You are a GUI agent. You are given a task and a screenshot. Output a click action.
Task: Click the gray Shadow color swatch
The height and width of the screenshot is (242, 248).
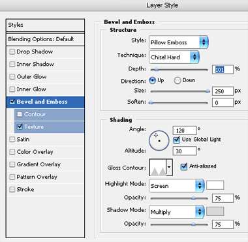(x=215, y=211)
